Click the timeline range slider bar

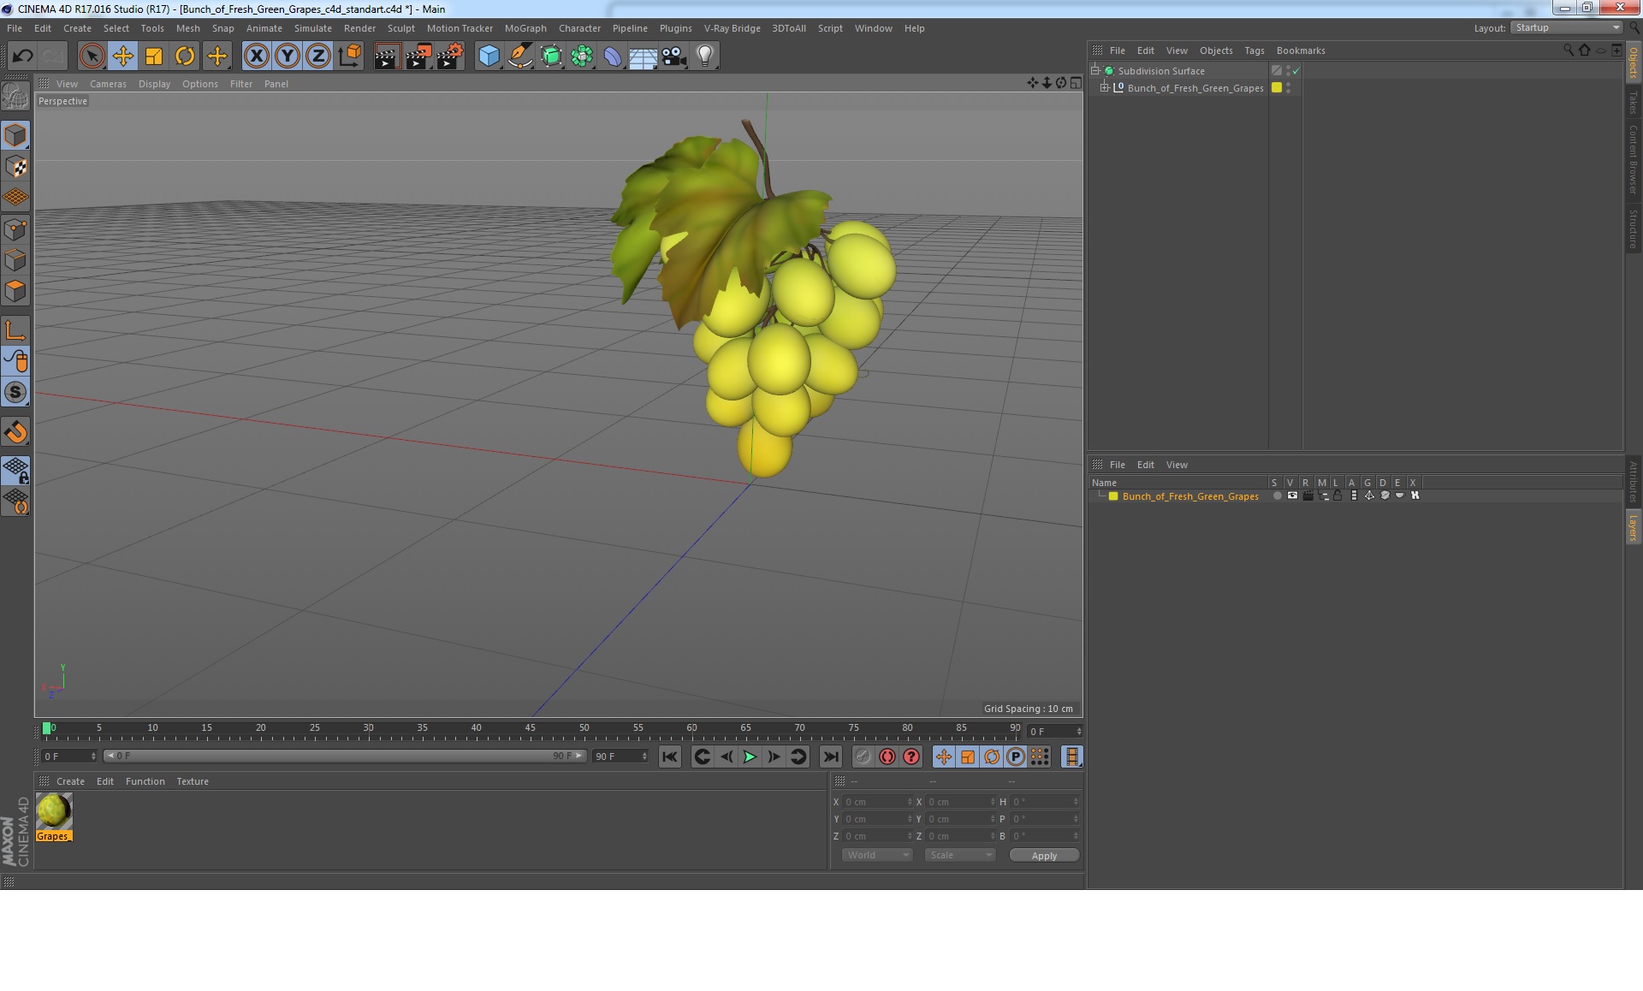click(x=345, y=757)
